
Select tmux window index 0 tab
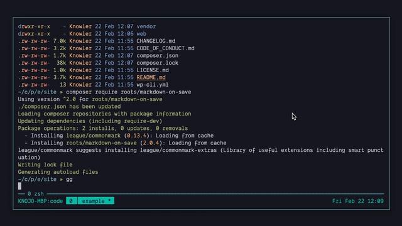71,201
